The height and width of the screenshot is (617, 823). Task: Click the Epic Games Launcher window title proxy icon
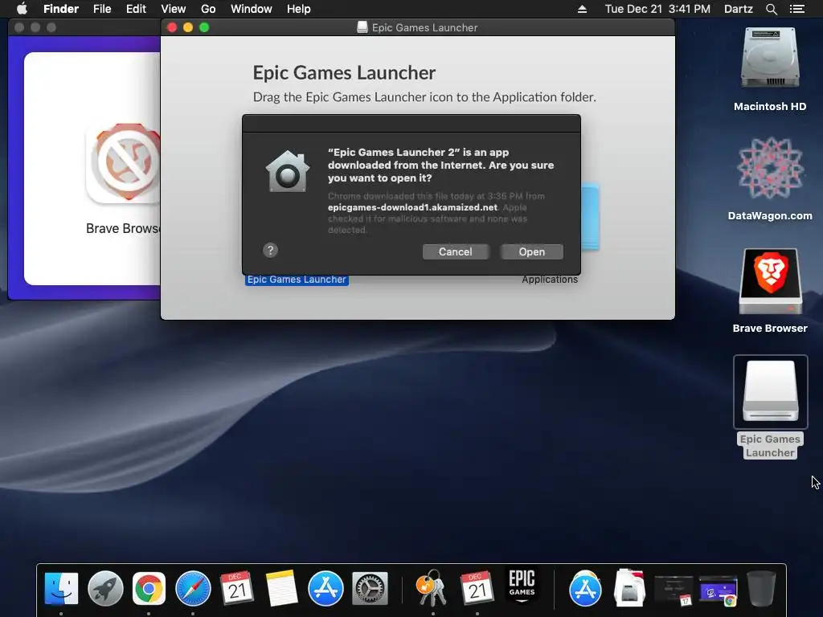(362, 27)
